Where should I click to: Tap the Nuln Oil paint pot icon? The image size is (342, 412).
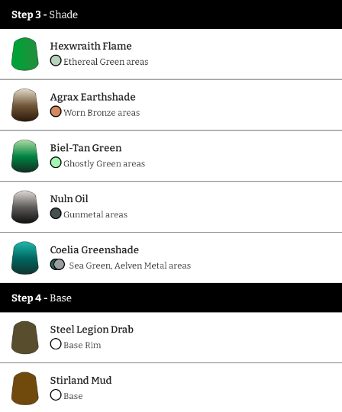click(25, 207)
